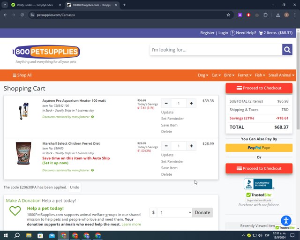Image resolution: width=300 pixels, height=240 pixels.
Task: Expand the Dog category dropdown
Action: (203, 75)
